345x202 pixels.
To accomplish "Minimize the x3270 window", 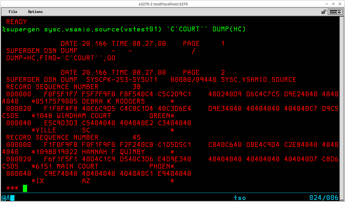I will pos(327,4).
